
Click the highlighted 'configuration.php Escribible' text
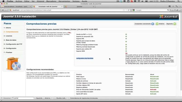pos(85,58)
